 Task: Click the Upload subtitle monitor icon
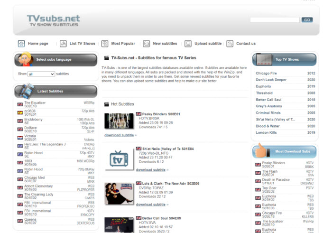188,44
